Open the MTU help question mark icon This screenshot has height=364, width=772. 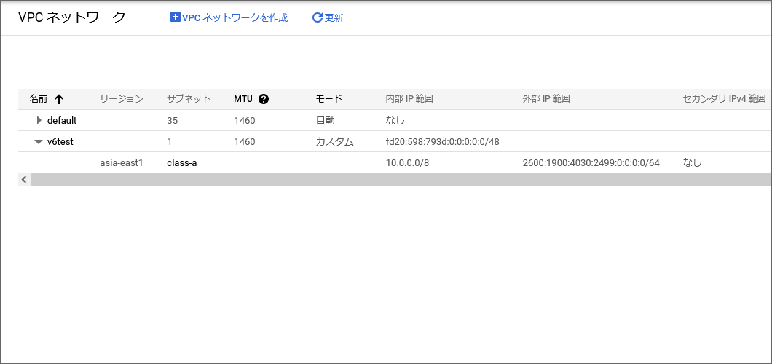[264, 99]
